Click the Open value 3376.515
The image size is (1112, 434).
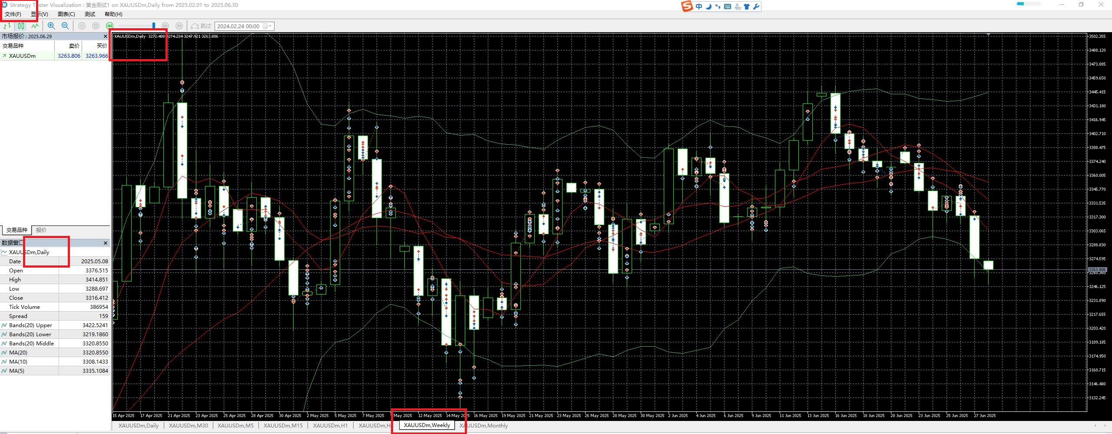pos(97,271)
